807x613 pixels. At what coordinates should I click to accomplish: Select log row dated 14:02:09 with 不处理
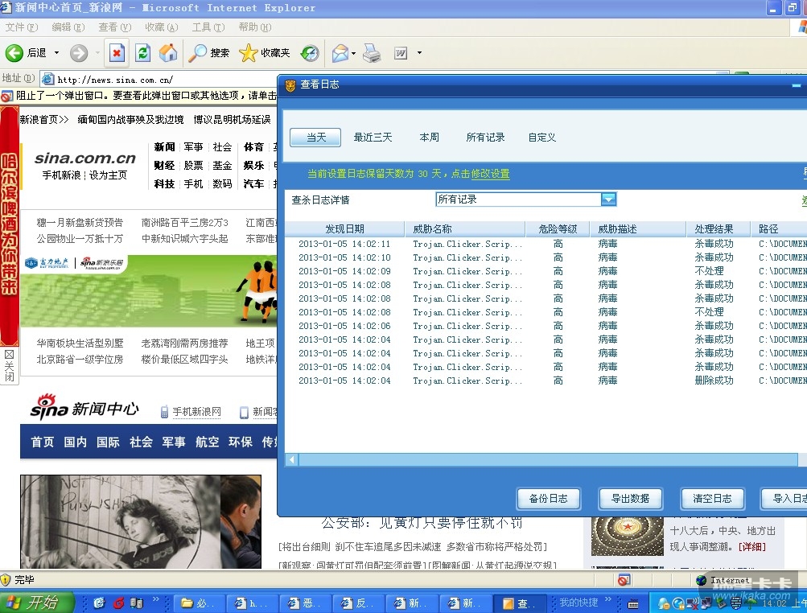546,271
